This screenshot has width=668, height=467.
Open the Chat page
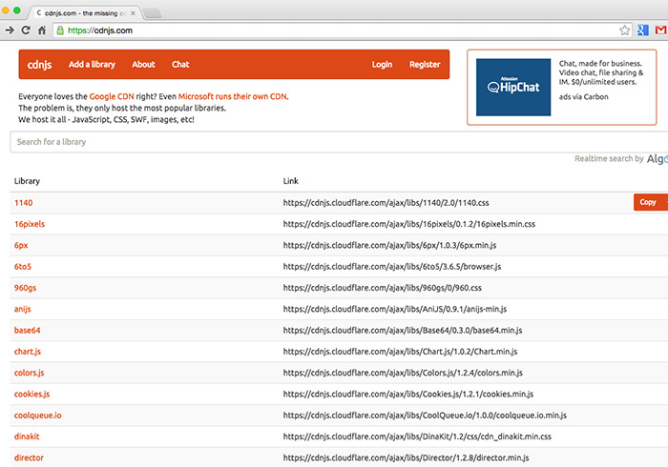coord(180,64)
